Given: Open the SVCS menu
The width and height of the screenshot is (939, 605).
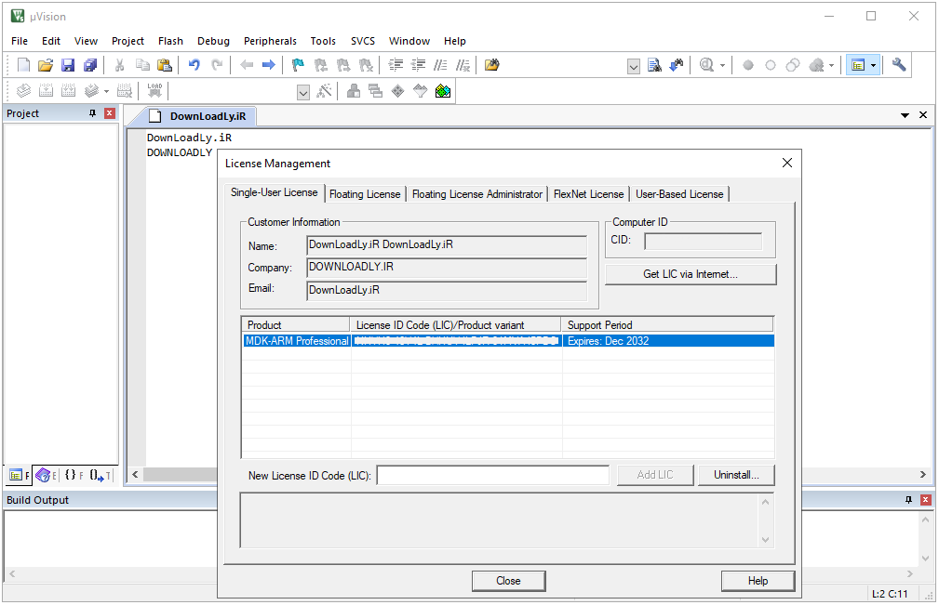Looking at the screenshot, I should coord(362,41).
